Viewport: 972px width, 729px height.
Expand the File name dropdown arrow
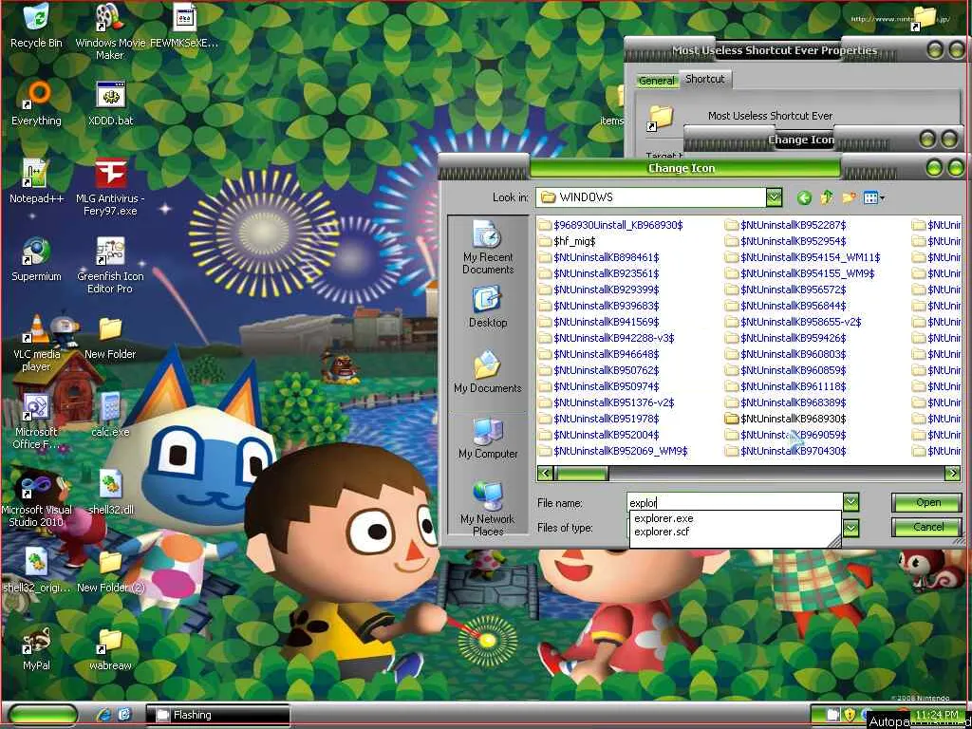click(851, 502)
